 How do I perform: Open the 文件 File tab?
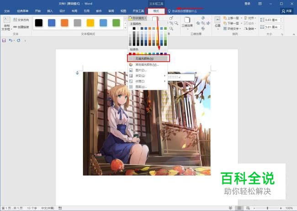pos(7,11)
